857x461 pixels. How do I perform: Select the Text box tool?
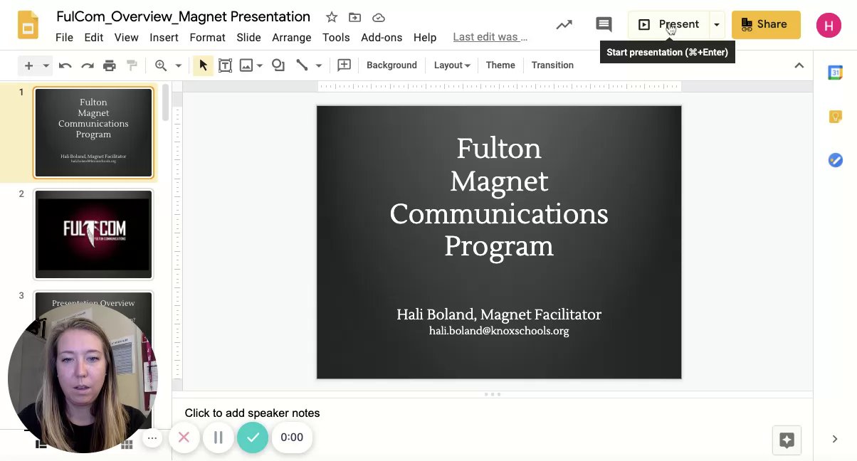(x=225, y=65)
